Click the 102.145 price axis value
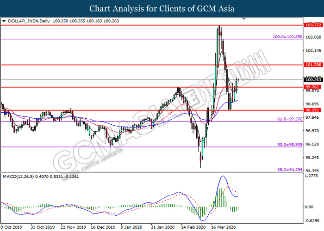Viewport: 324px width, 231px height. click(x=313, y=50)
